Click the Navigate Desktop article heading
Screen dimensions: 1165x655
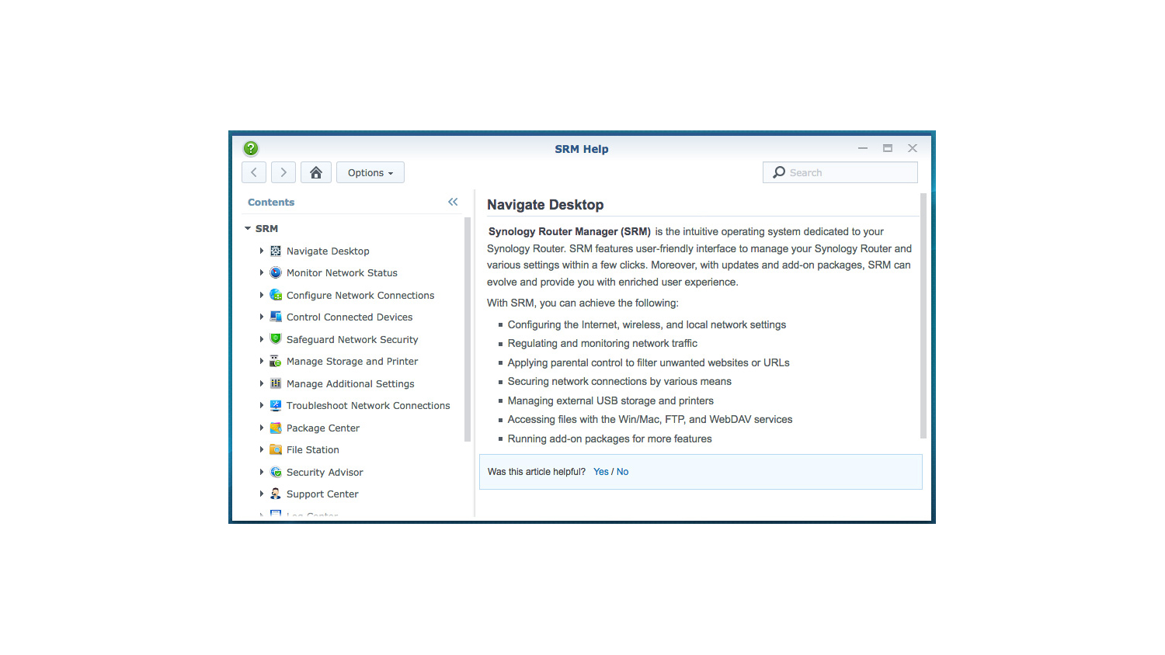tap(545, 205)
